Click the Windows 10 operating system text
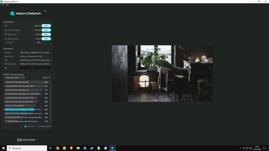The width and height of the screenshot is (269, 151). 36,64
